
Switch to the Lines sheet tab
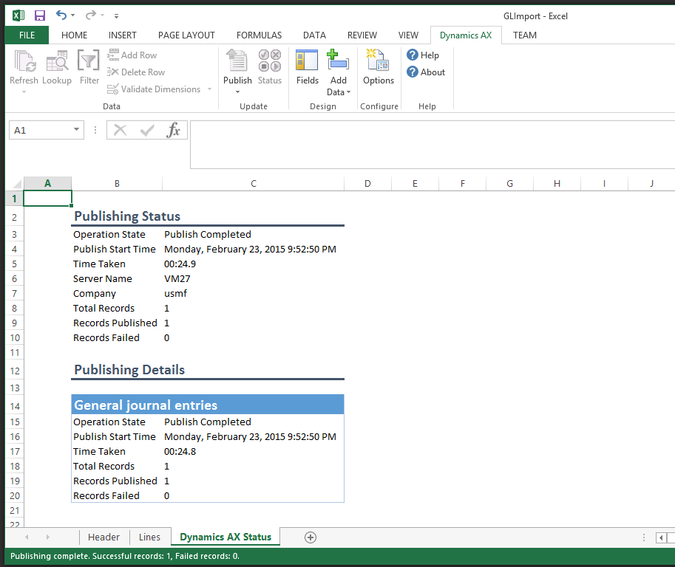tap(149, 537)
